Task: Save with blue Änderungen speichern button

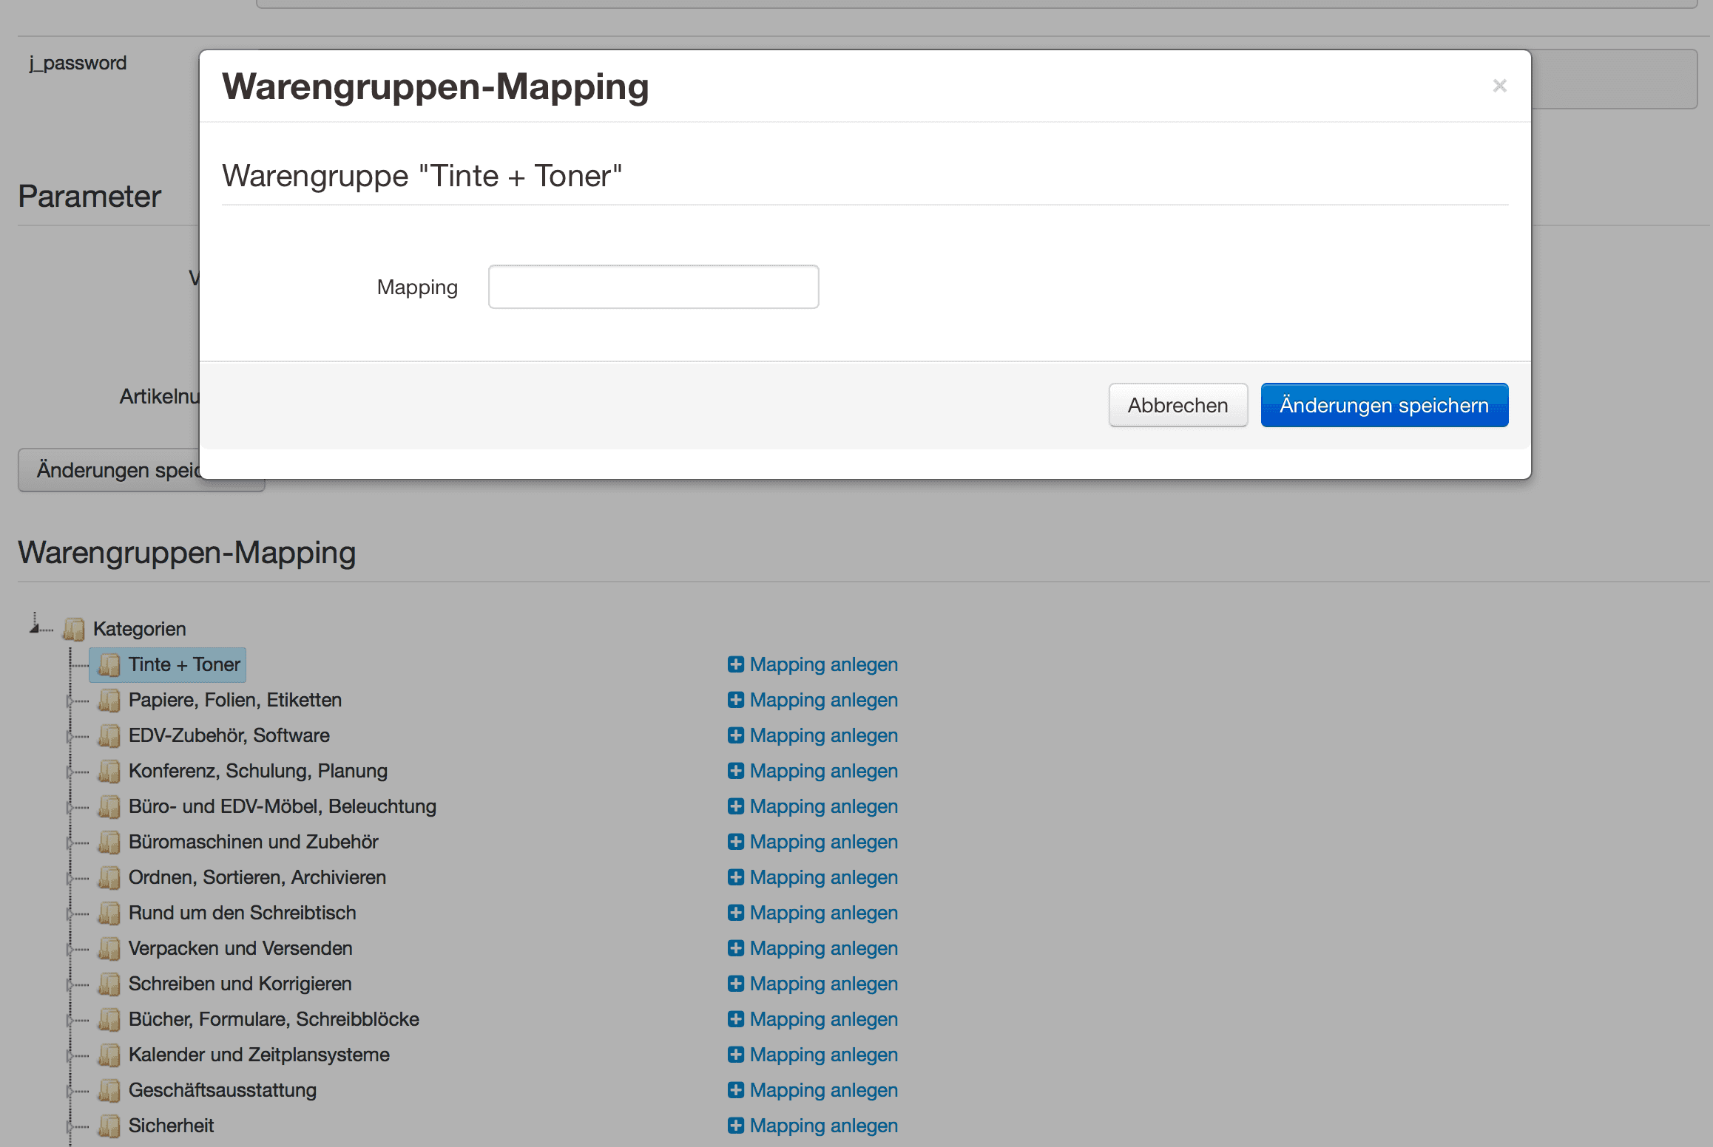Action: click(x=1384, y=405)
